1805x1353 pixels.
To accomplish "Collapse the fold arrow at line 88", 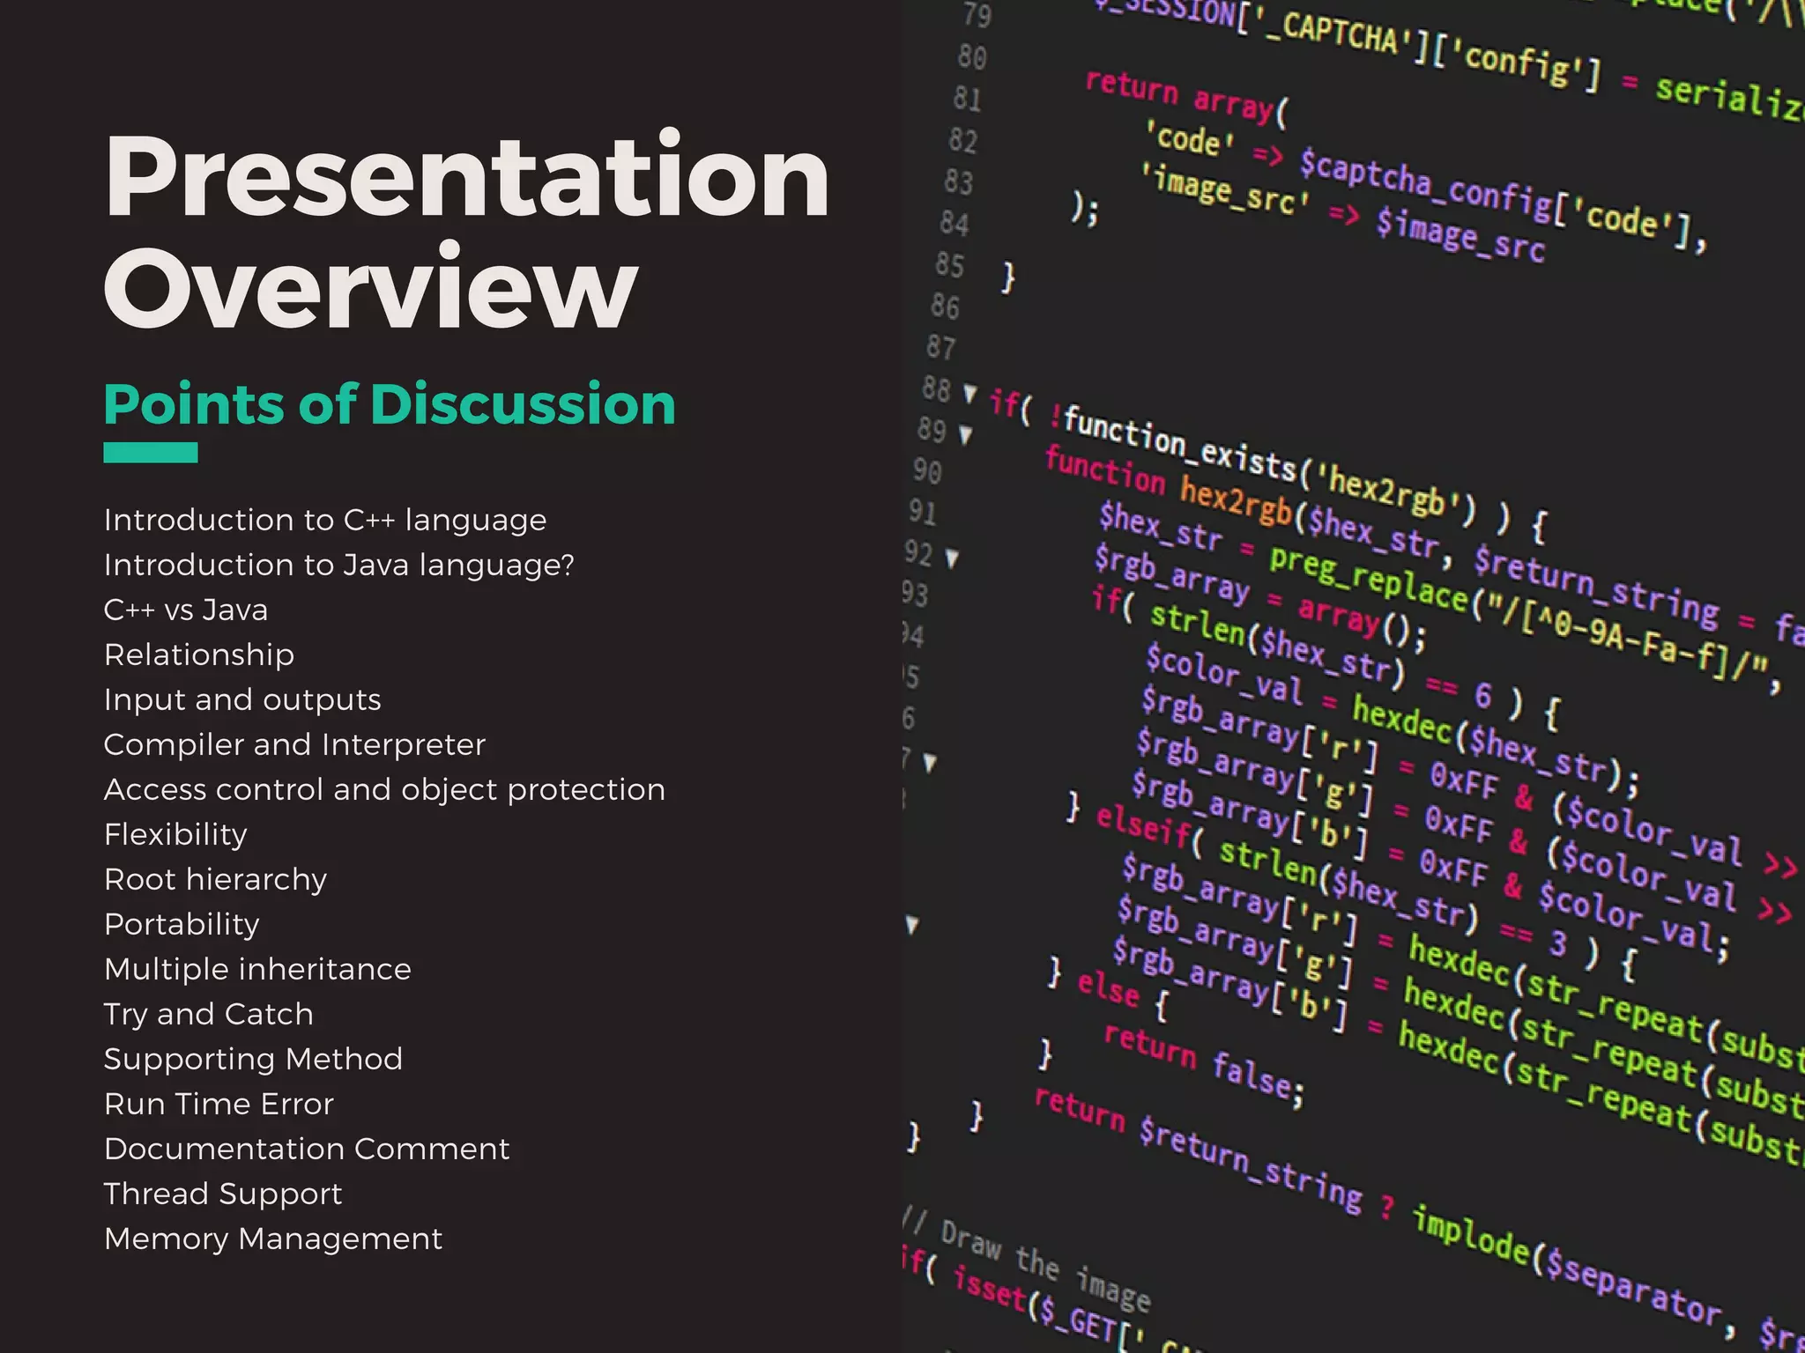I will tap(970, 393).
